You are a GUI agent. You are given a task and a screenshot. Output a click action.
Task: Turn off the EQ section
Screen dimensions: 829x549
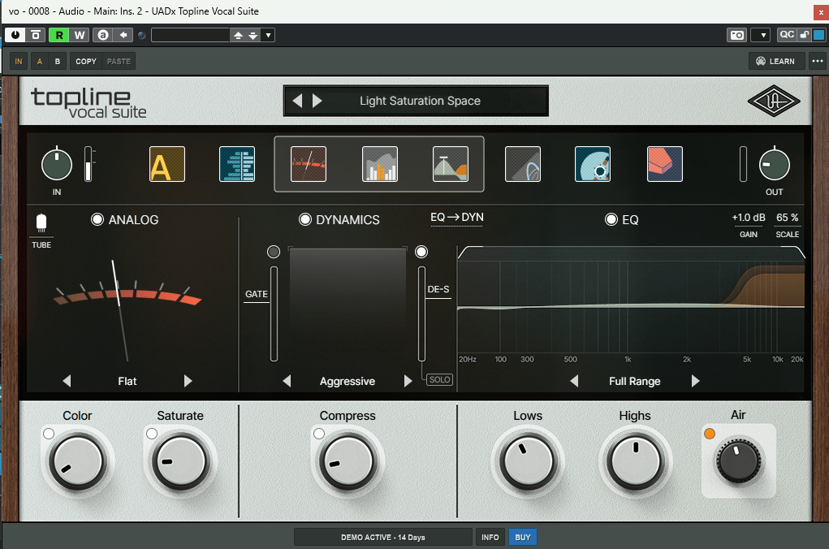(611, 219)
